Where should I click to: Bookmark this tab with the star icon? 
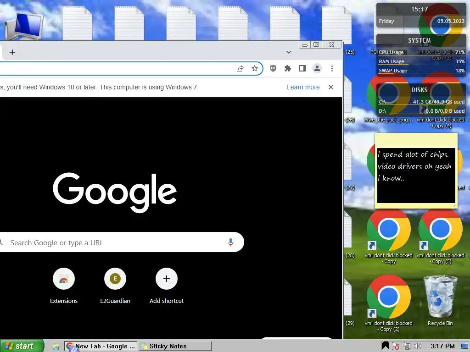(254, 69)
